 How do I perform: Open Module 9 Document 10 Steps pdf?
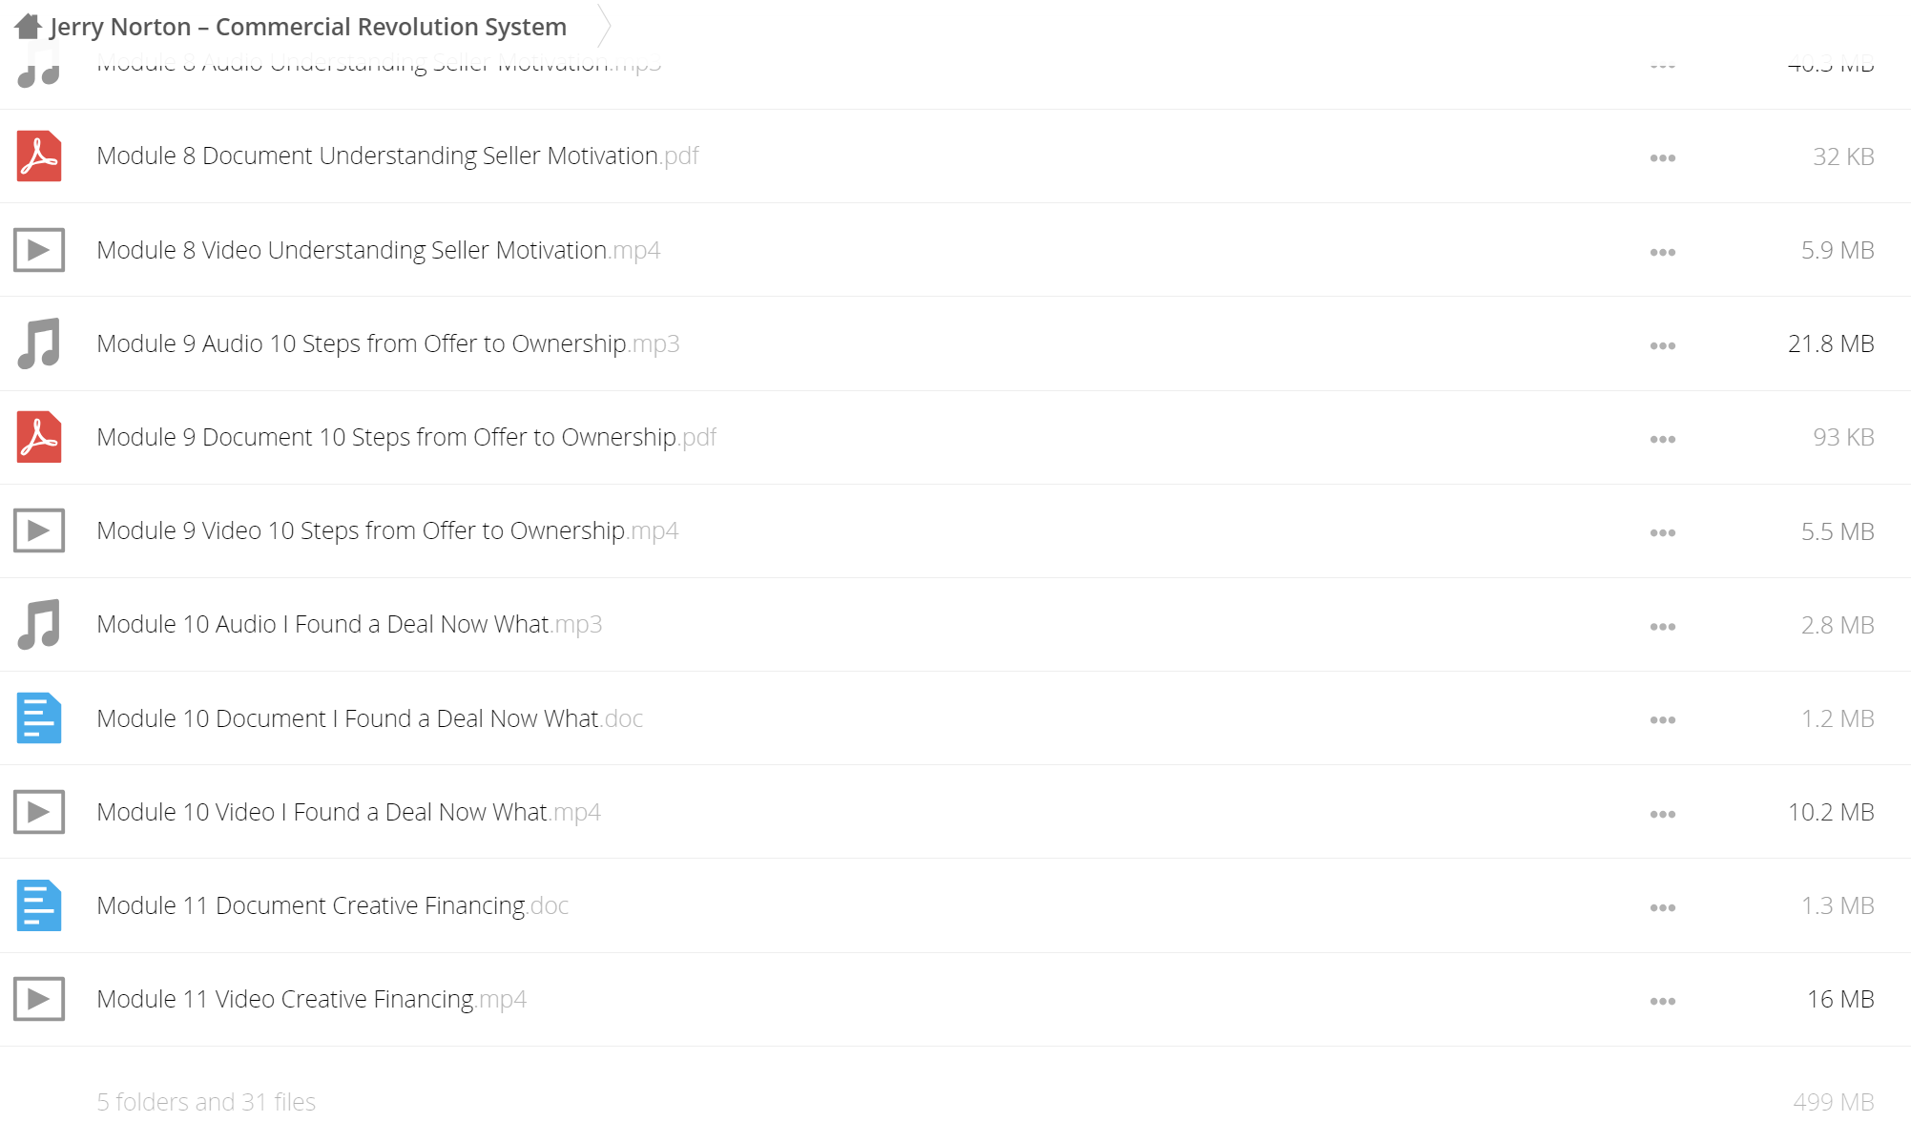406,437
